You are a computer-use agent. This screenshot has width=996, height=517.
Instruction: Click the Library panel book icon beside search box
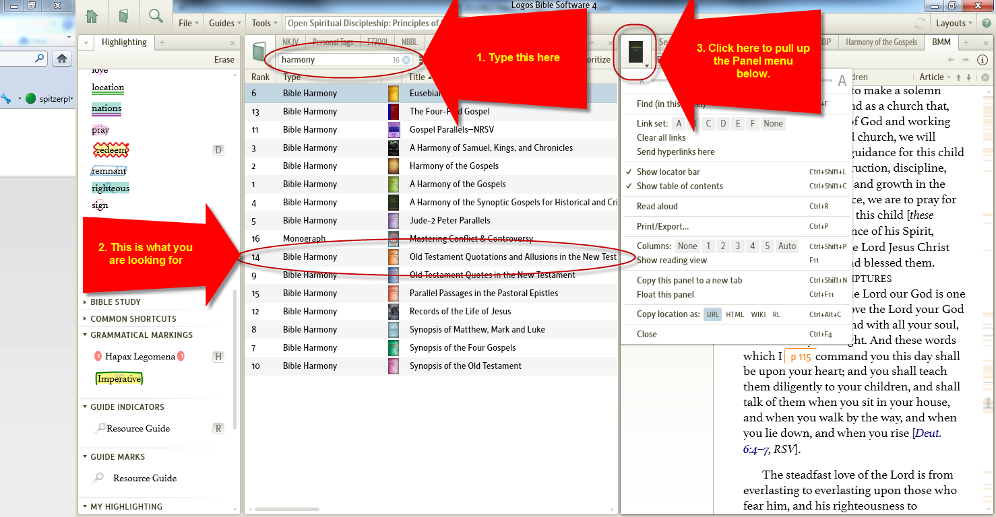click(x=259, y=52)
